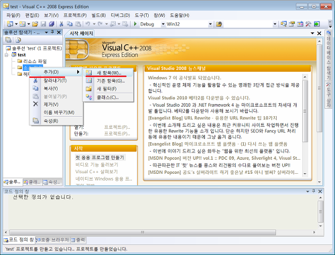Select the 리소스 파일 folder in tree
The width and height of the screenshot is (335, 255).
35,61
